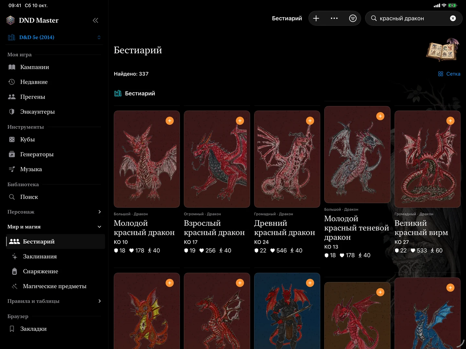This screenshot has height=349, width=466.
Task: Add Древний красный дракон with its orange plus
Action: [x=310, y=121]
